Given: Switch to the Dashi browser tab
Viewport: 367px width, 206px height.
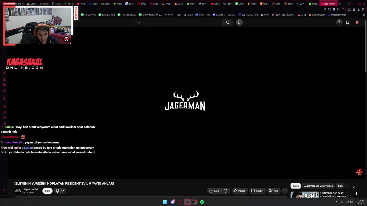Looking at the screenshot, I should 179,4.
